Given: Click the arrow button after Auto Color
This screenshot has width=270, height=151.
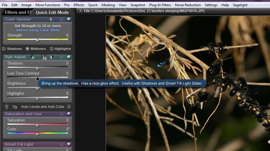Looking at the screenshot, I should pos(69,107).
